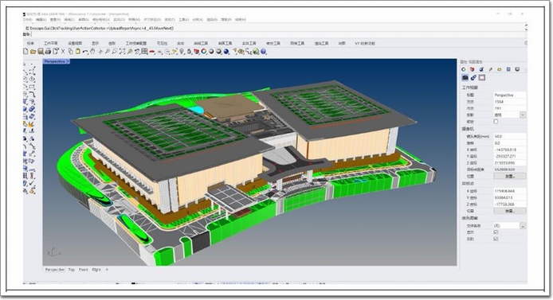Switch to the Front viewport tab

[x=83, y=270]
